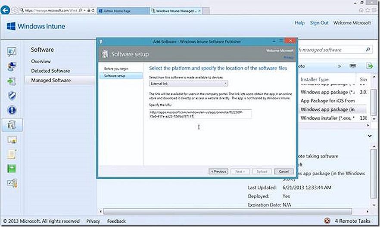Open the External link platform dropdown
Viewport: 380px width, 227px height.
click(x=188, y=84)
